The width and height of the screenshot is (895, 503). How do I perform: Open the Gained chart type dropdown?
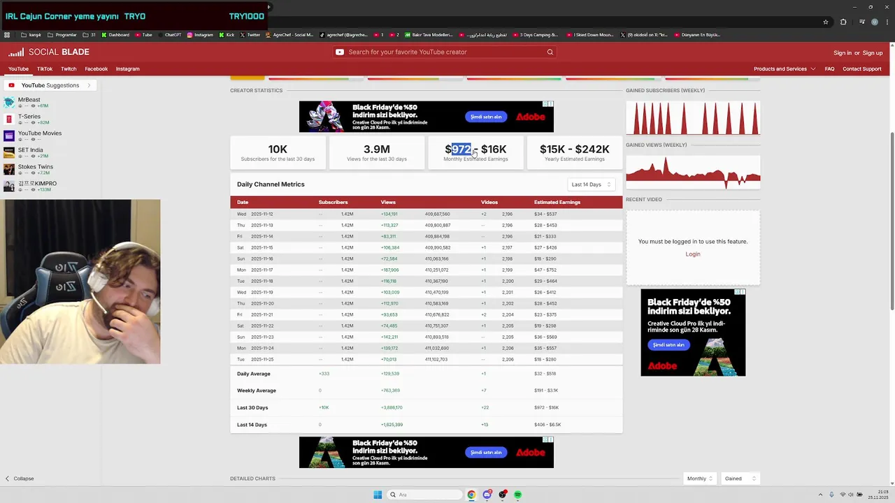click(740, 479)
